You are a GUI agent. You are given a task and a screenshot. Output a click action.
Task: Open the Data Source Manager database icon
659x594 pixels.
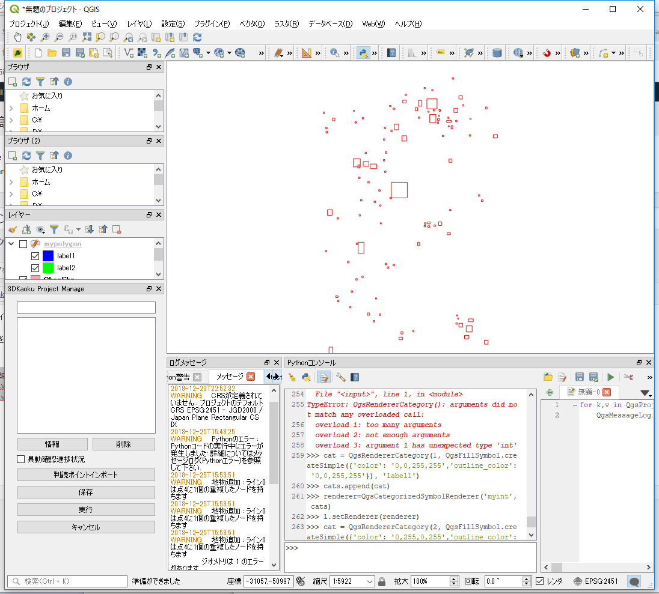coord(497,53)
